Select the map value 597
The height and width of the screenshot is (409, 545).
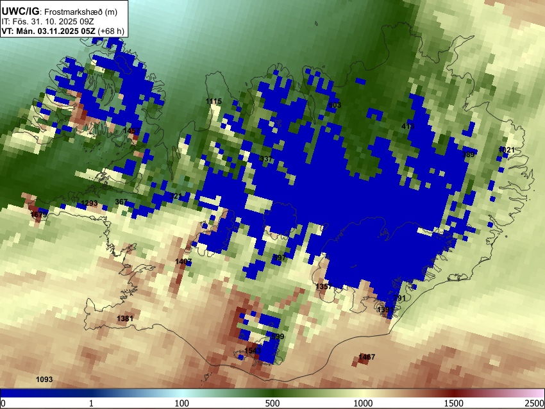(280, 258)
